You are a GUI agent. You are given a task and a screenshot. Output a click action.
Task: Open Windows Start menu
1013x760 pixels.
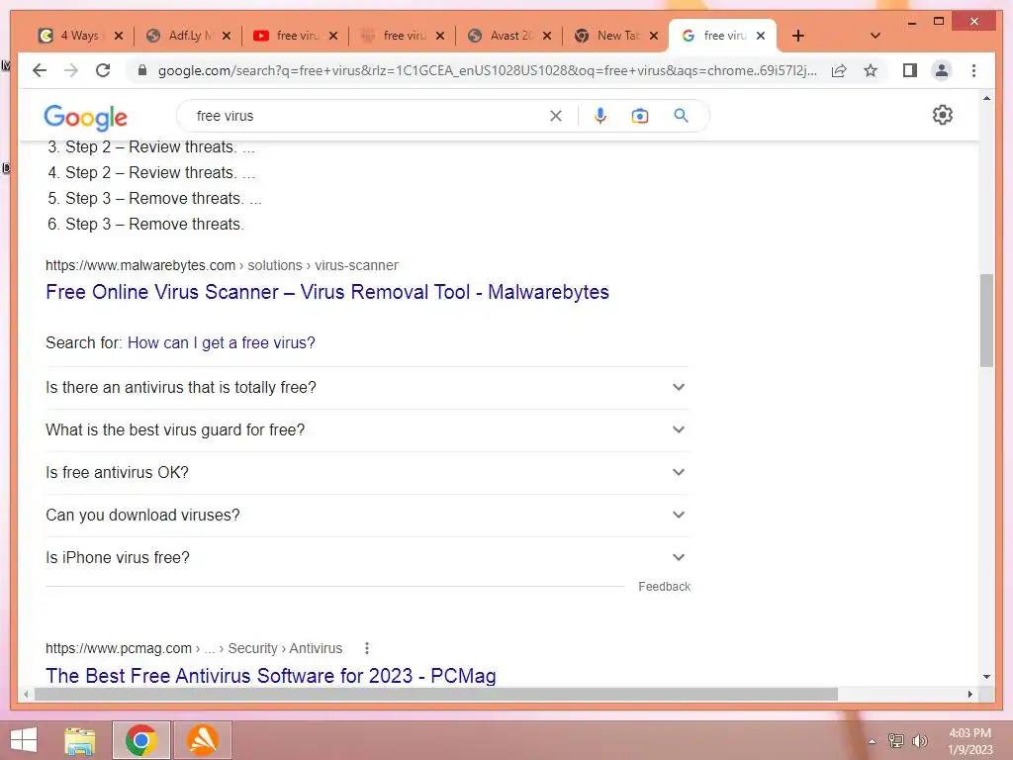[x=24, y=740]
